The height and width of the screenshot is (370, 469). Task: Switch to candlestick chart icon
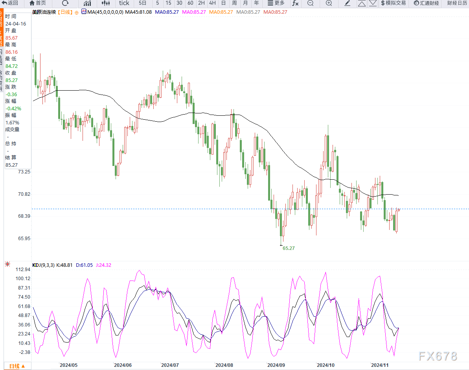[x=105, y=3]
